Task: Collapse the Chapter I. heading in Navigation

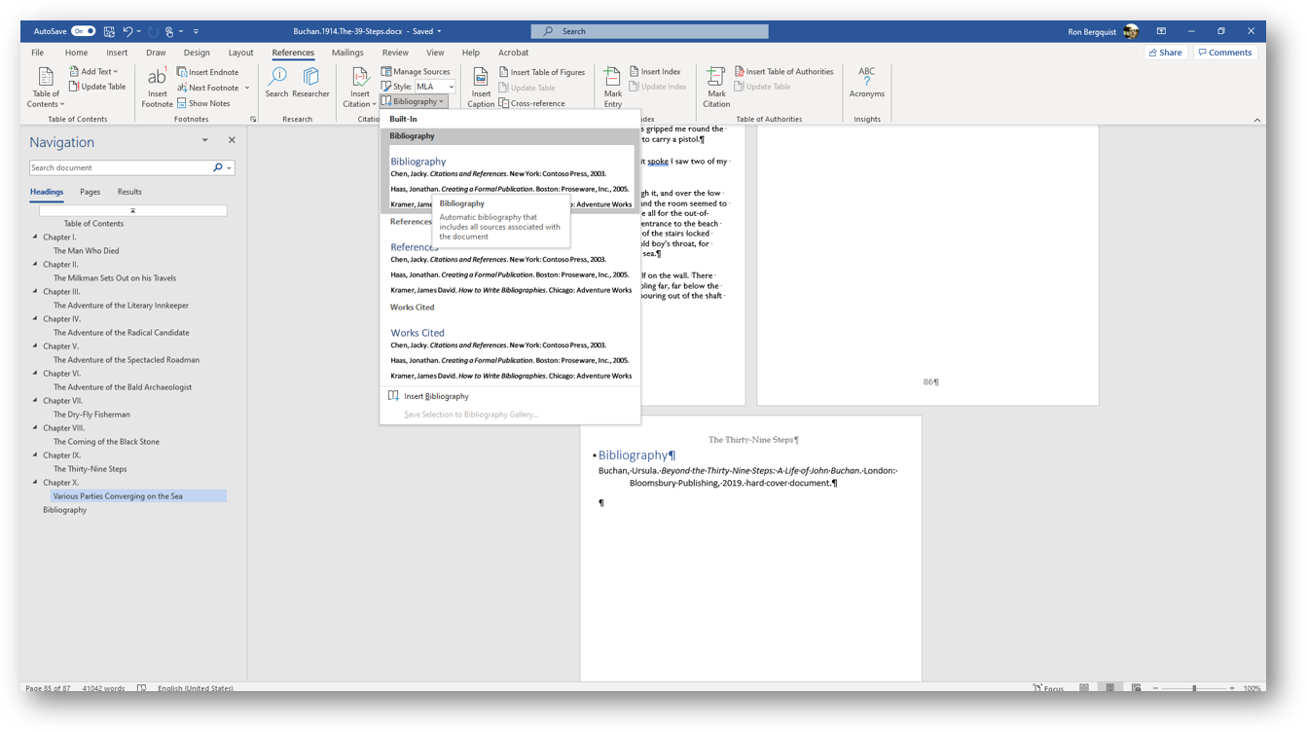Action: click(36, 237)
